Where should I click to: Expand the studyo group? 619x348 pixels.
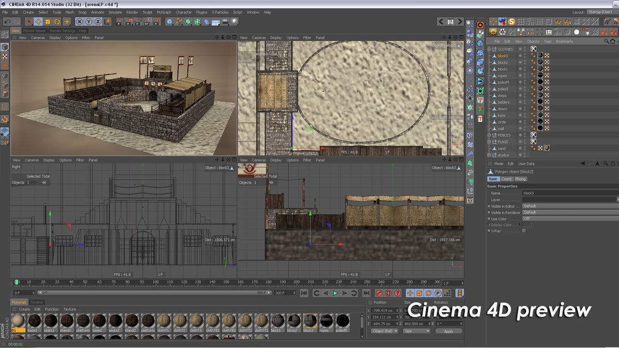489,155
